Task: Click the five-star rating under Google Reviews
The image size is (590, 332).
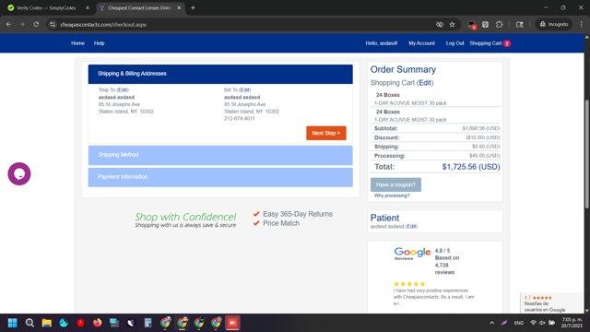Action: (x=409, y=284)
